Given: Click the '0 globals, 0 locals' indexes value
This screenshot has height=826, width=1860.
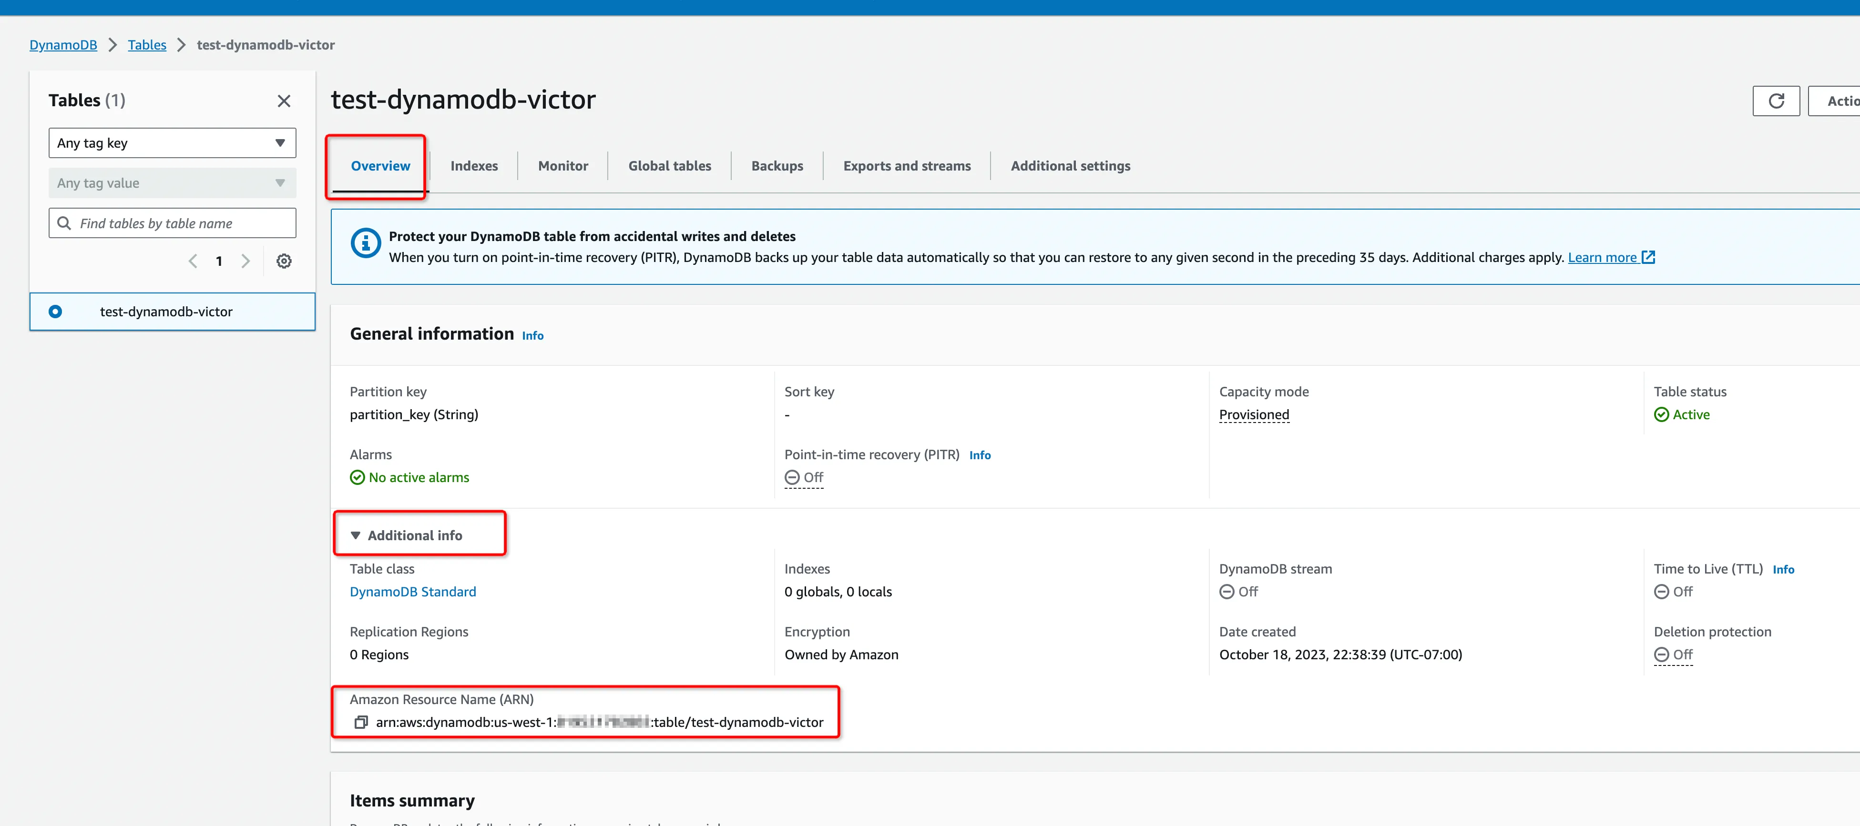Looking at the screenshot, I should [838, 592].
